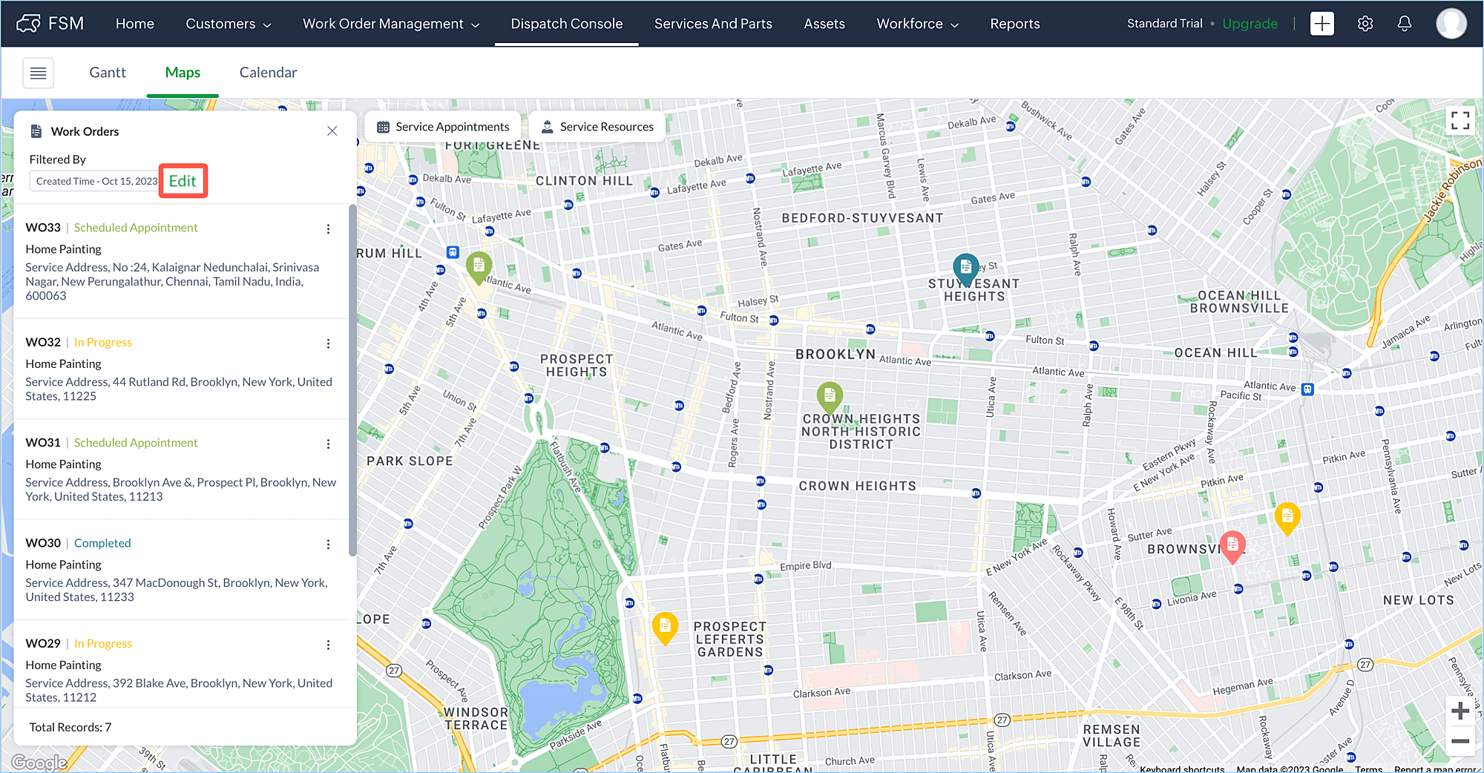Open more options for WO31

click(x=328, y=444)
